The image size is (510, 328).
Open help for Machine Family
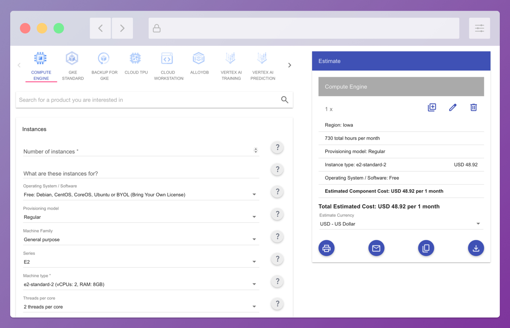278,237
